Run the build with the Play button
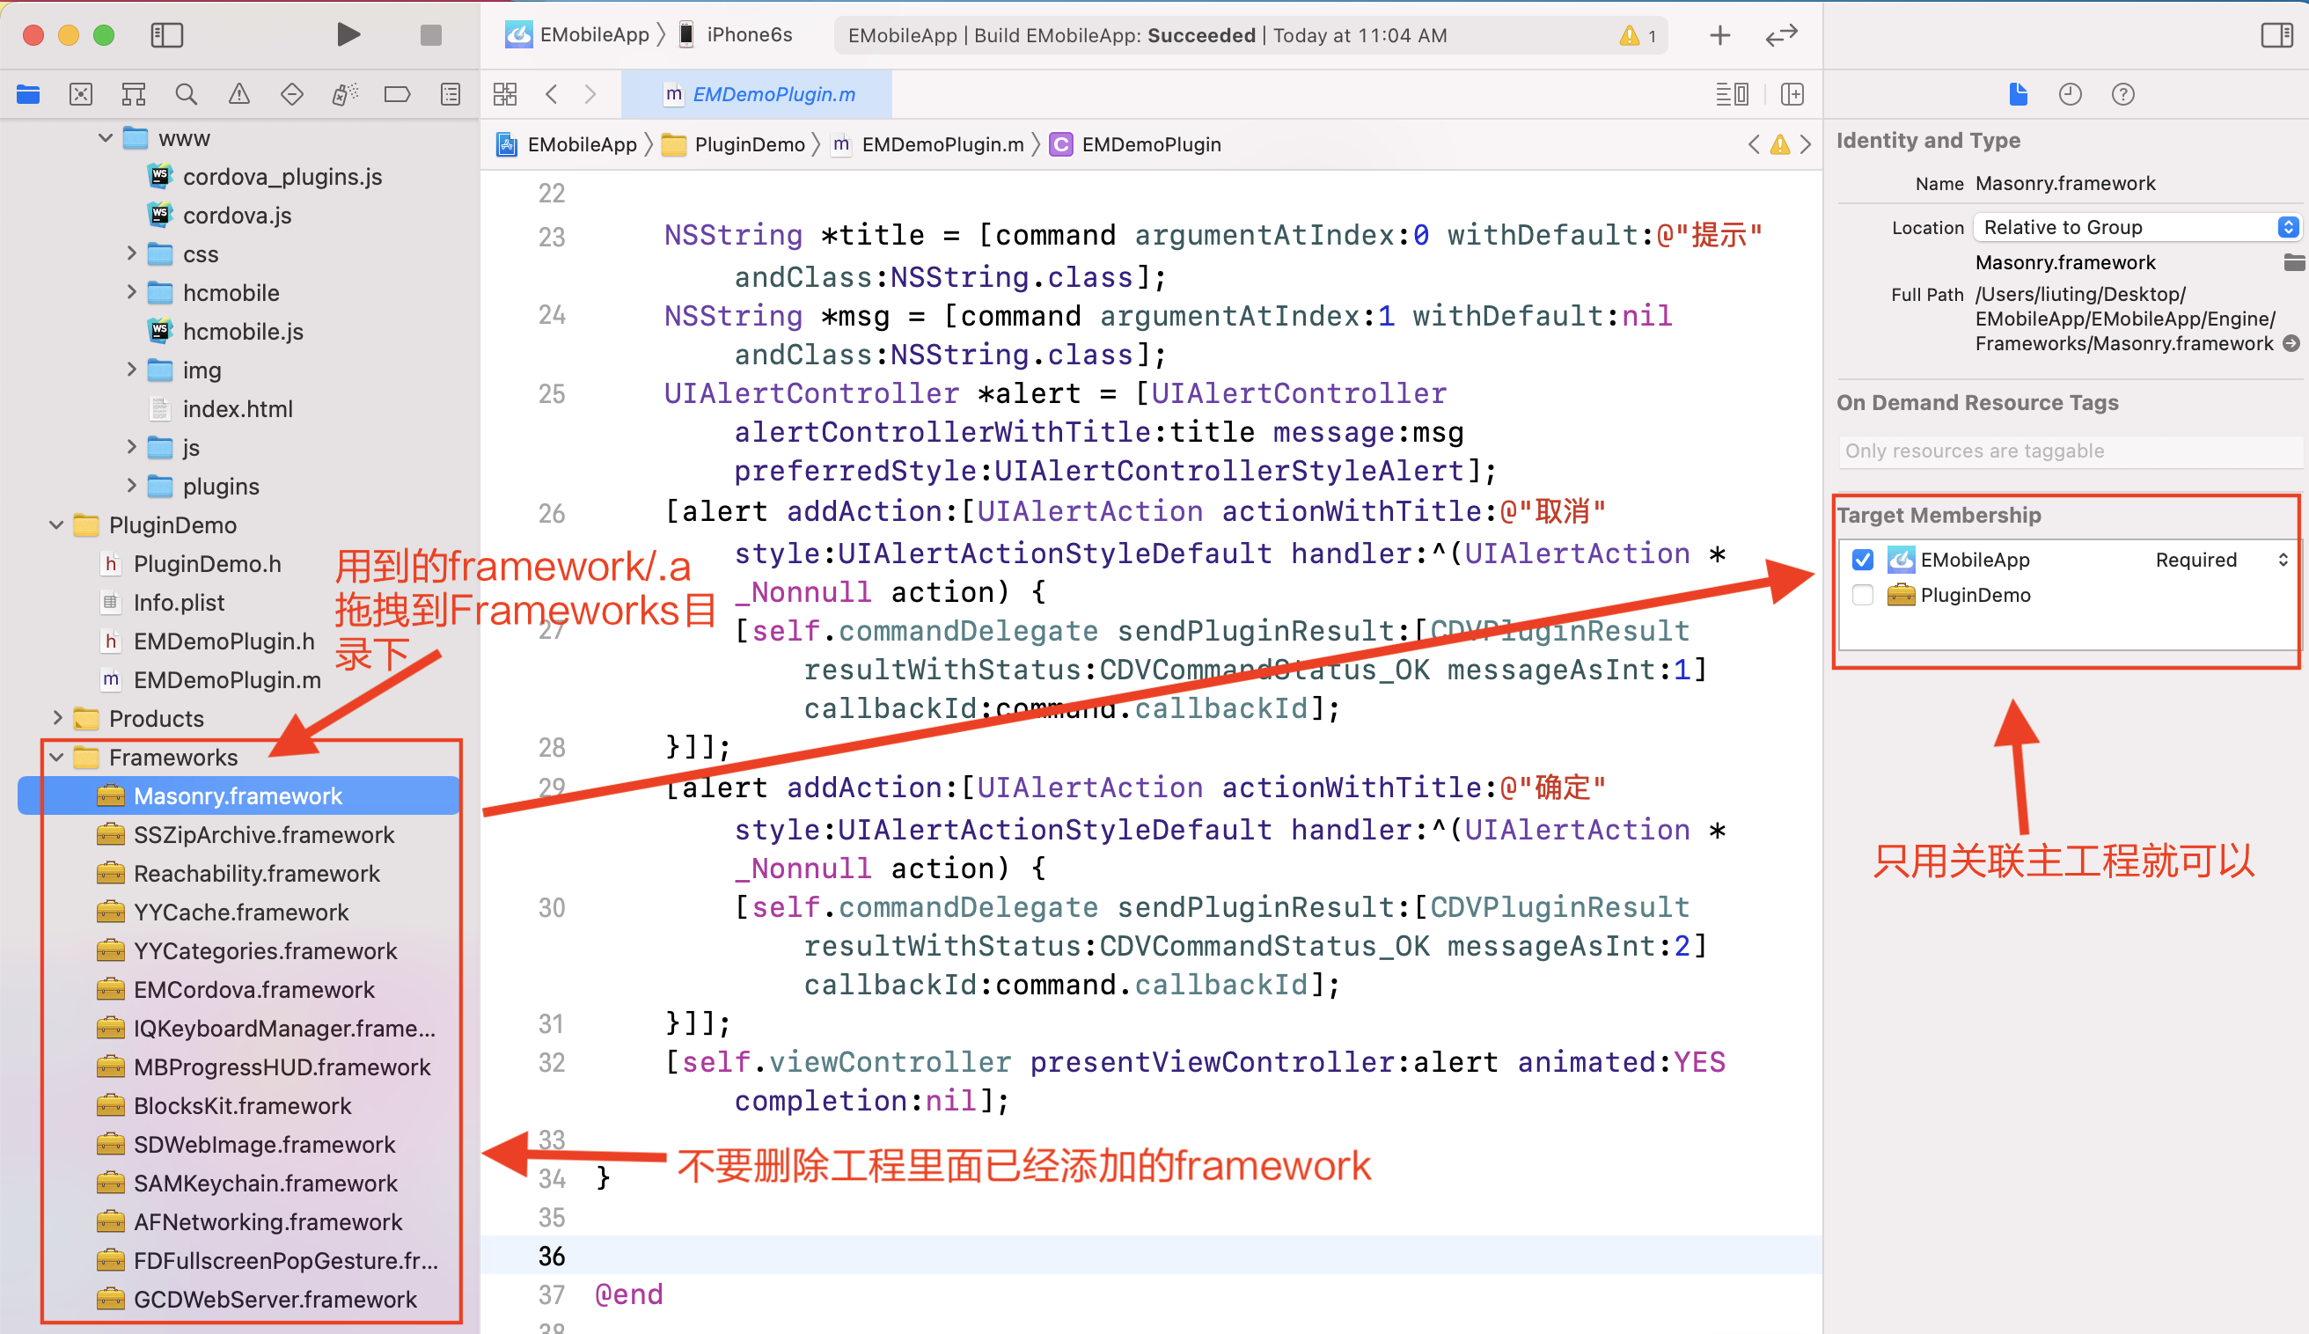2309x1334 pixels. point(347,35)
